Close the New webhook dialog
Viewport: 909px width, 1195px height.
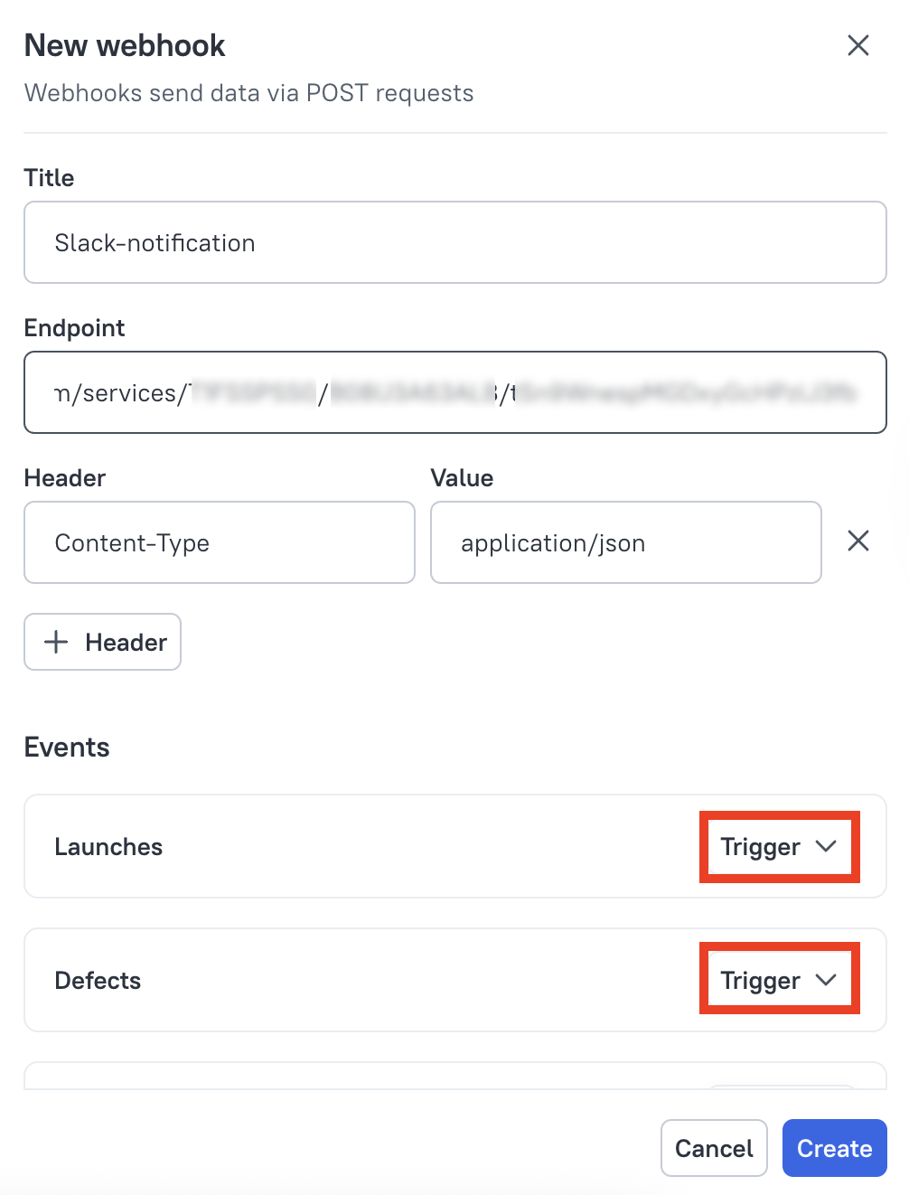click(857, 45)
